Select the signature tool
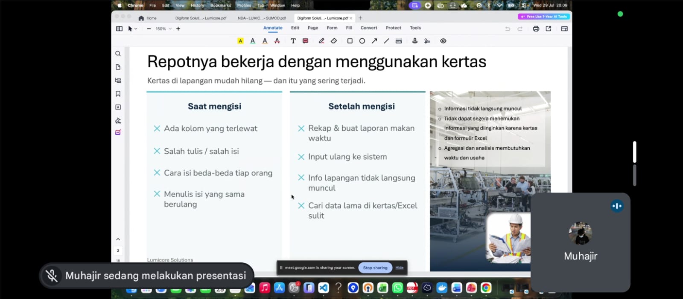The width and height of the screenshot is (683, 299). [427, 41]
